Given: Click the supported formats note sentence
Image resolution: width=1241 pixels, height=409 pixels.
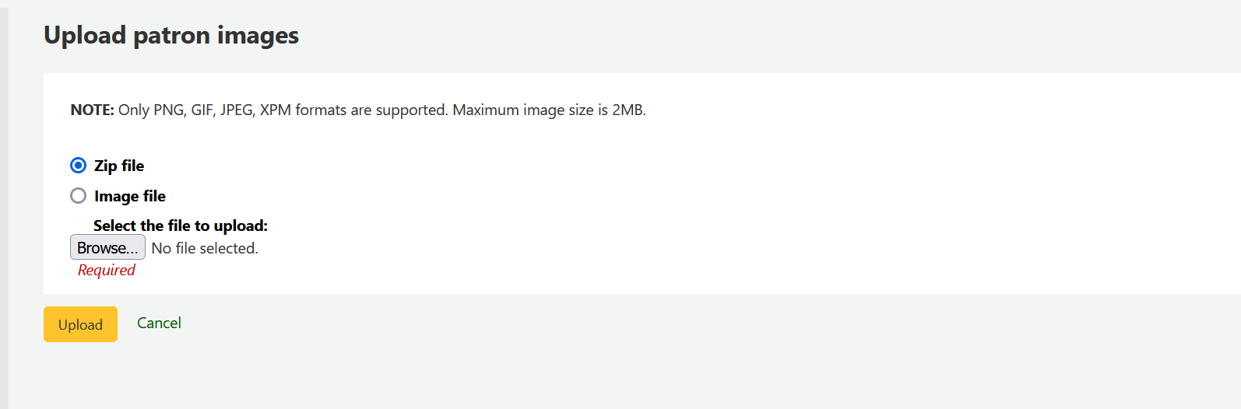Looking at the screenshot, I should 283,110.
